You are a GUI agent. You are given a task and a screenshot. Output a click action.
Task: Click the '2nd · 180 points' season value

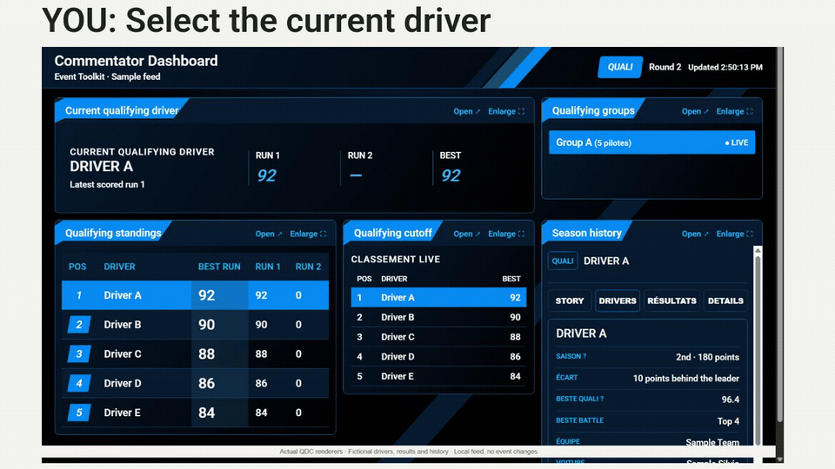[707, 357]
